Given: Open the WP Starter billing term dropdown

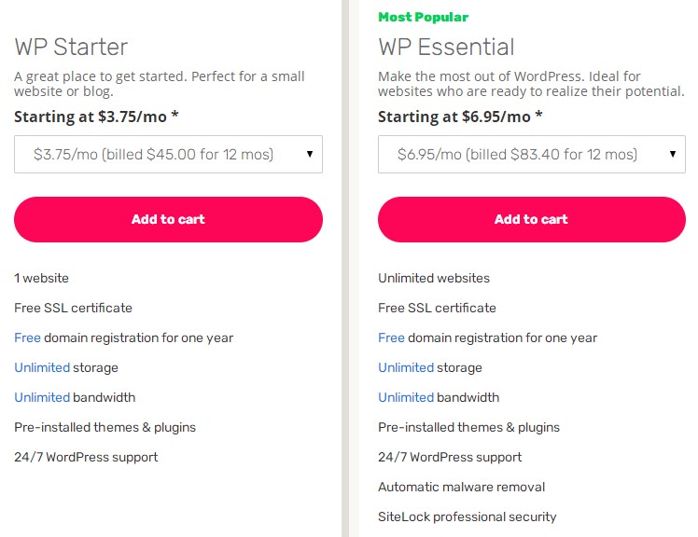Looking at the screenshot, I should (x=154, y=155).
